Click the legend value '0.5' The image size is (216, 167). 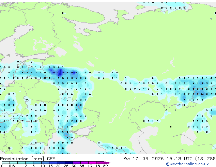12,166
